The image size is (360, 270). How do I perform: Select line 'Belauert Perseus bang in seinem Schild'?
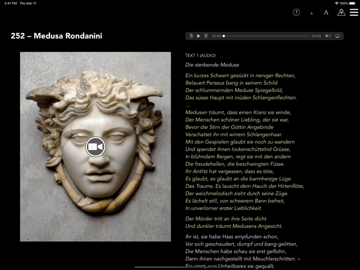point(231,83)
